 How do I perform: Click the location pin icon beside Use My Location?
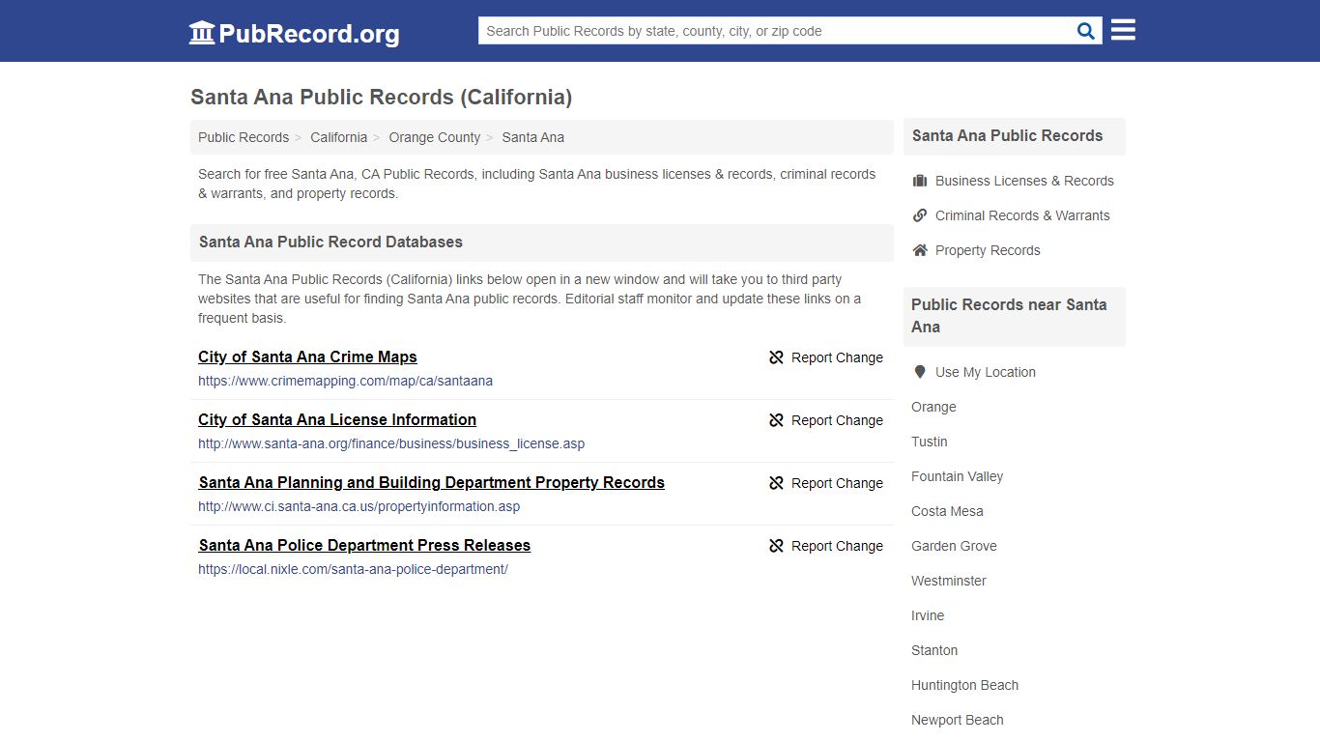920,372
